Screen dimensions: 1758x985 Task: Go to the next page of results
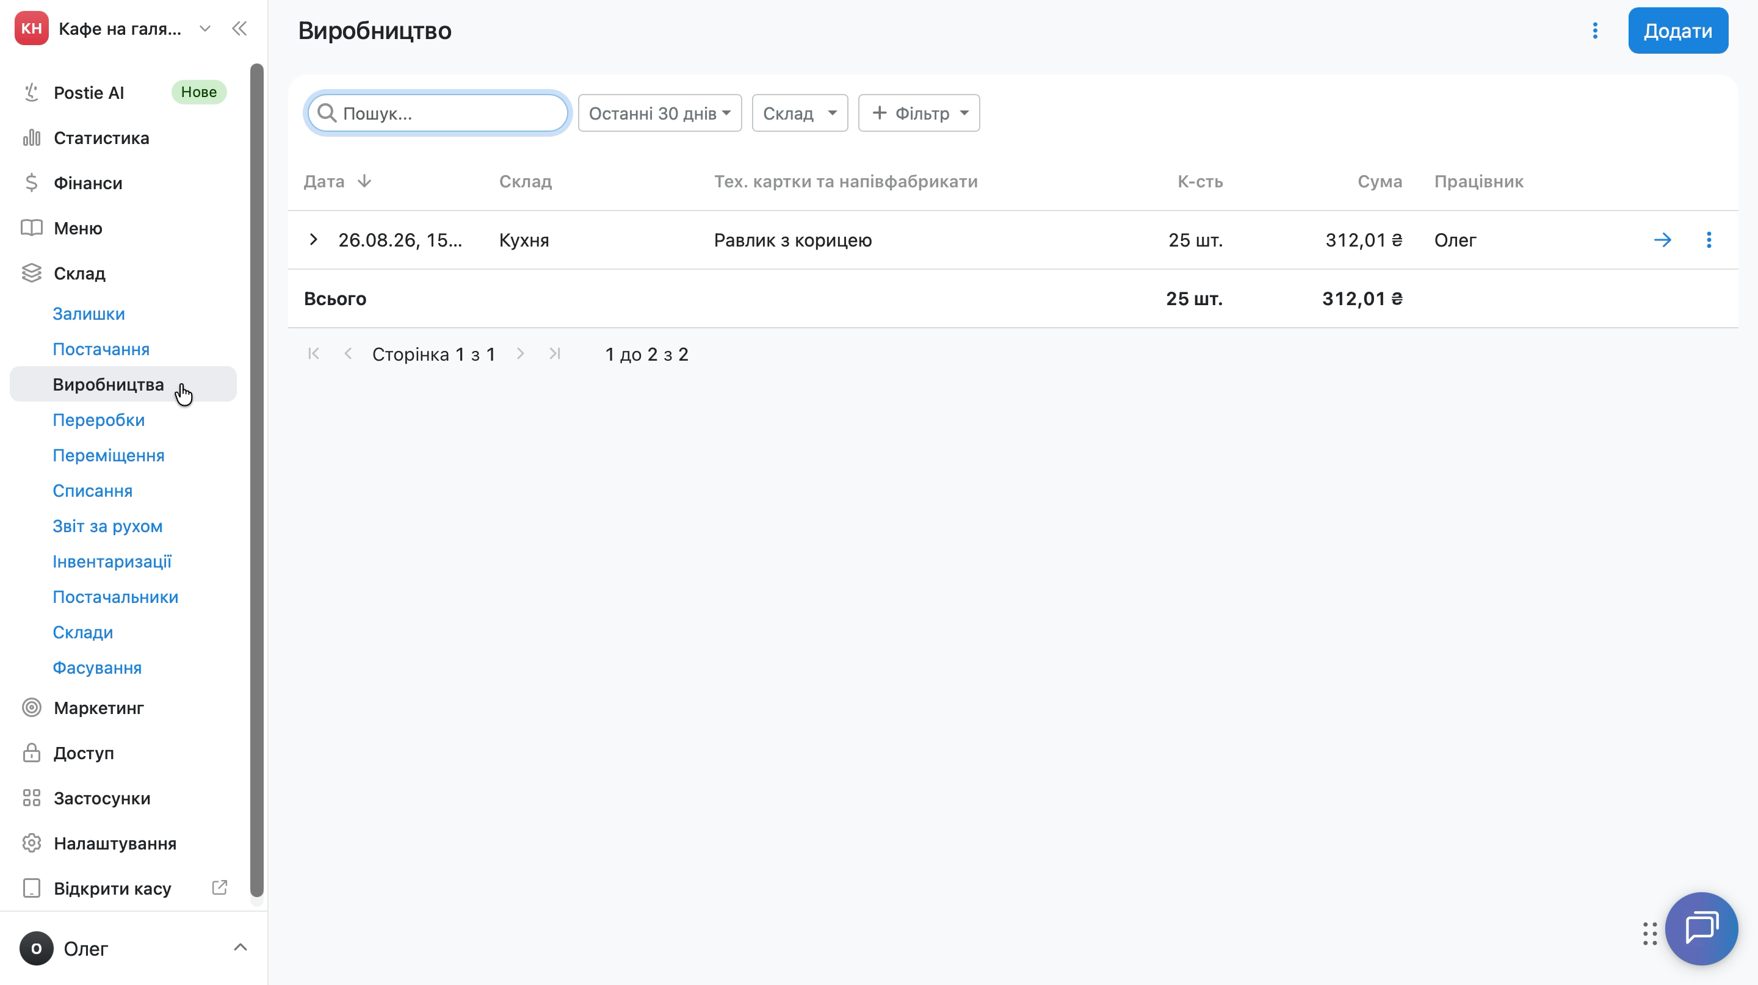520,353
